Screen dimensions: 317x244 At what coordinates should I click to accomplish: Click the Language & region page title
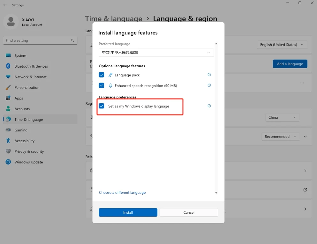(x=185, y=19)
